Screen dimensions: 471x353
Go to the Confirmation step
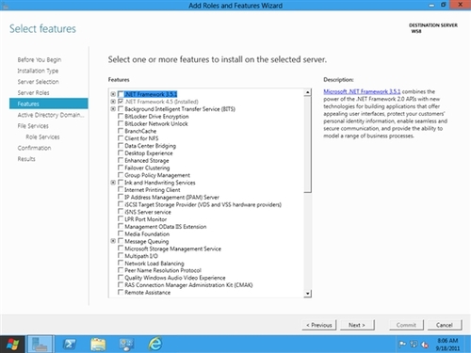tap(34, 148)
